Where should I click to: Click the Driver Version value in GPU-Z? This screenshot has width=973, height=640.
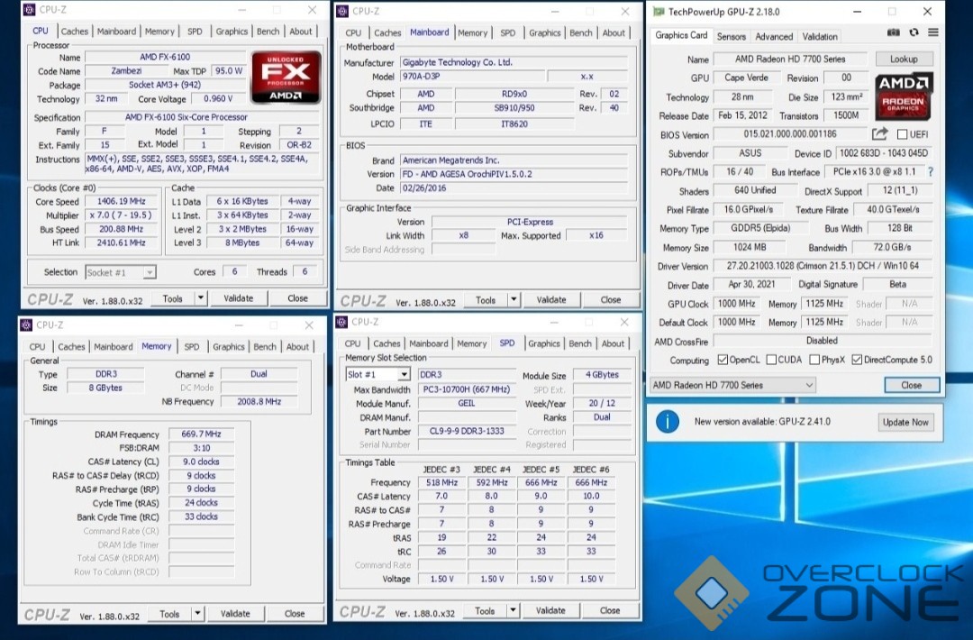tap(823, 266)
